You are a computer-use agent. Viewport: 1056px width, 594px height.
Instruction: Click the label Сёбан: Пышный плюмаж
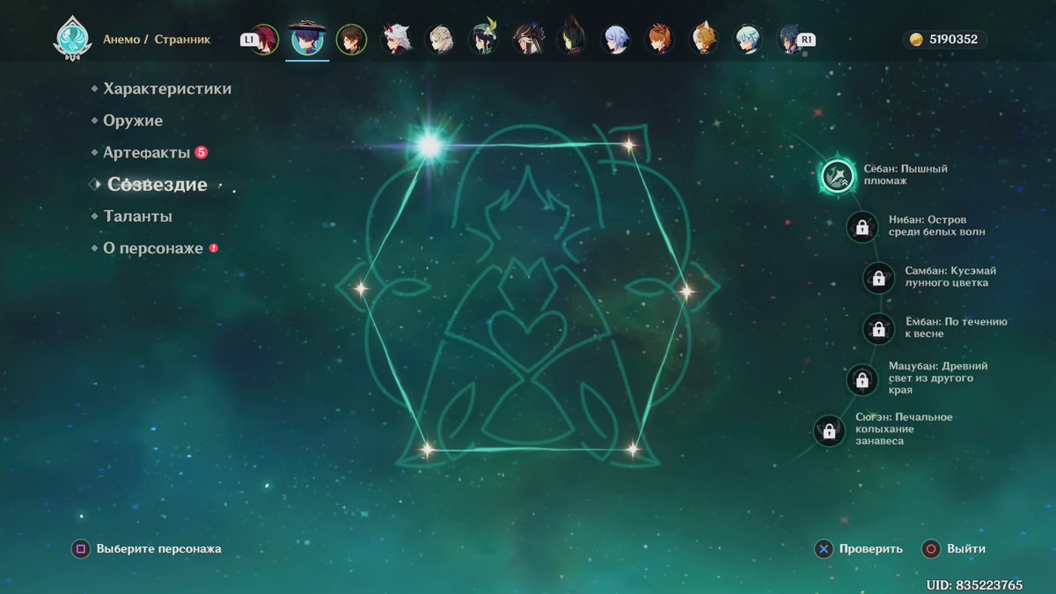point(906,175)
